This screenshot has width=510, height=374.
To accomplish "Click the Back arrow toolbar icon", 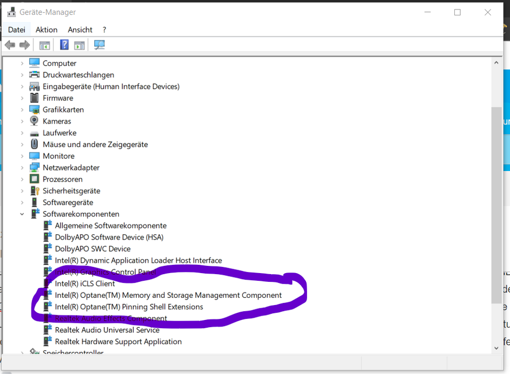I will click(10, 45).
